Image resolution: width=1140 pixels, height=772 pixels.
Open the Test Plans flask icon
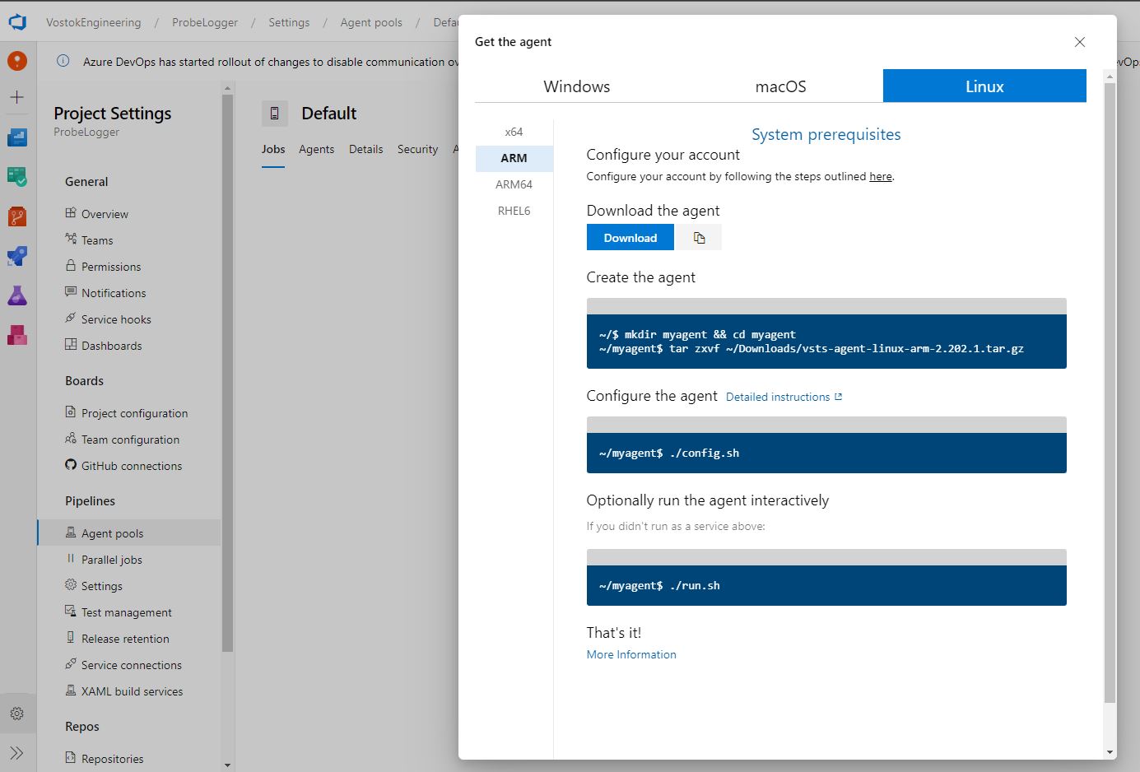[17, 295]
